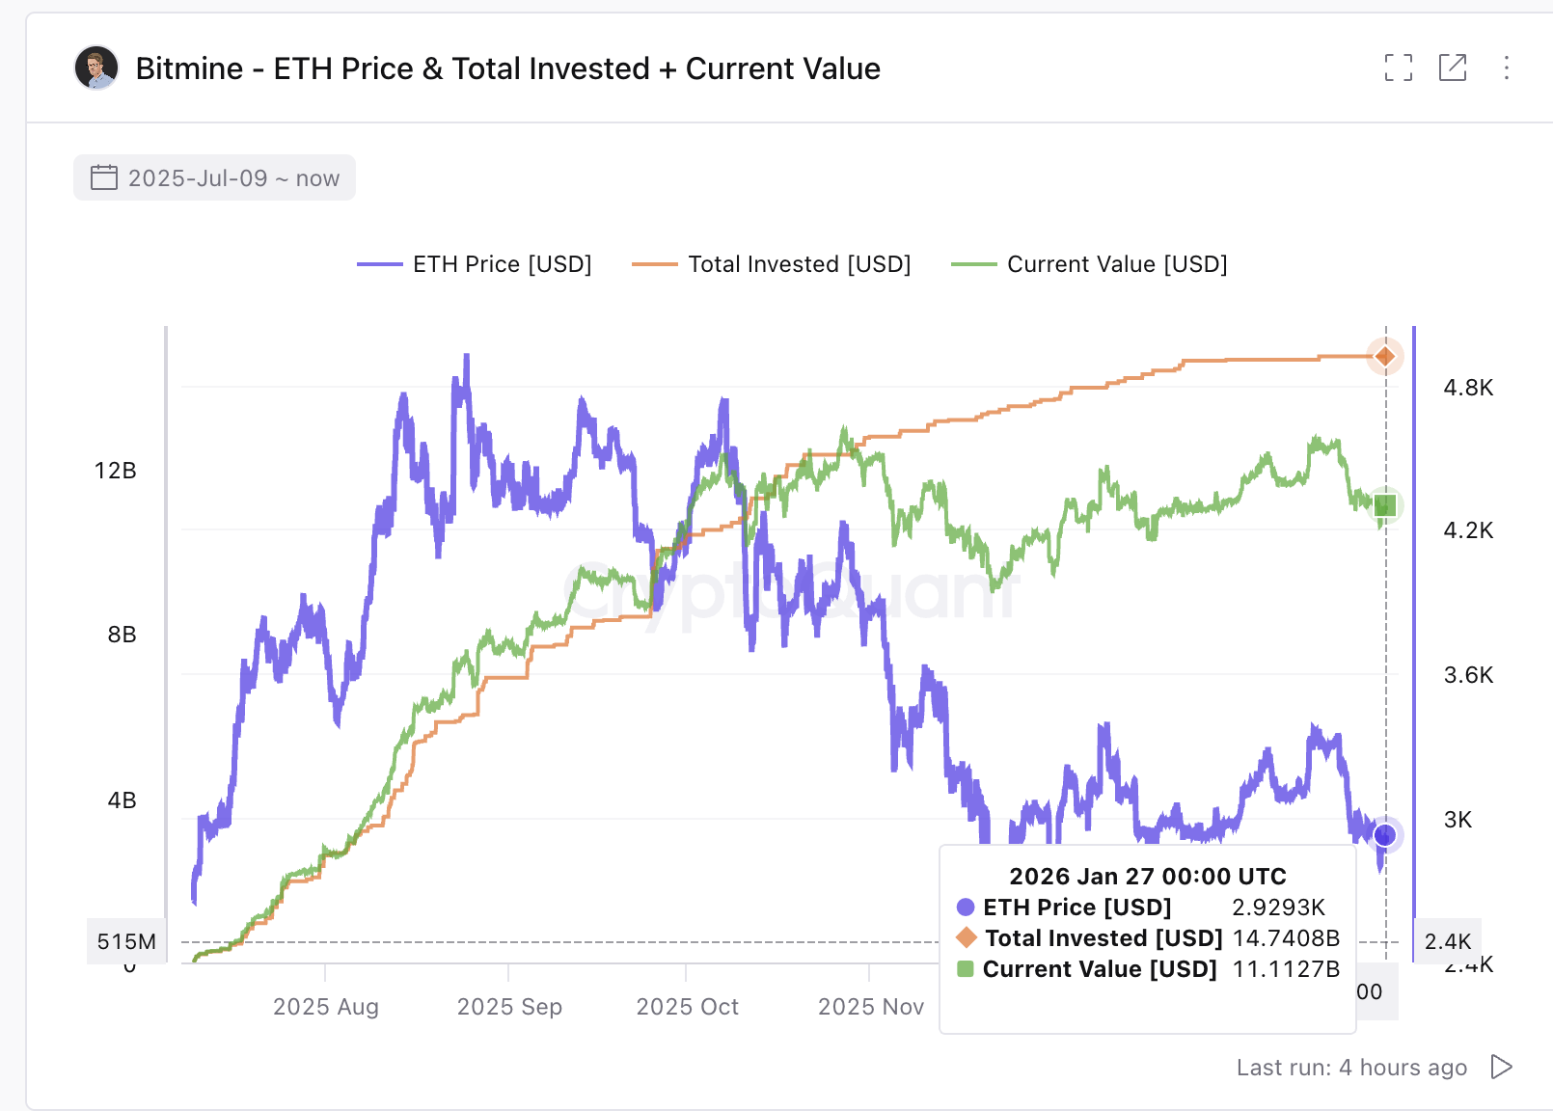Click the Last run: 4 hours ago label

point(1351,1067)
